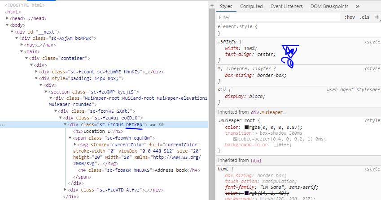Click .MuiPaper-root selector name
The width and height of the screenshot is (381, 200).
pyautogui.click(x=236, y=120)
